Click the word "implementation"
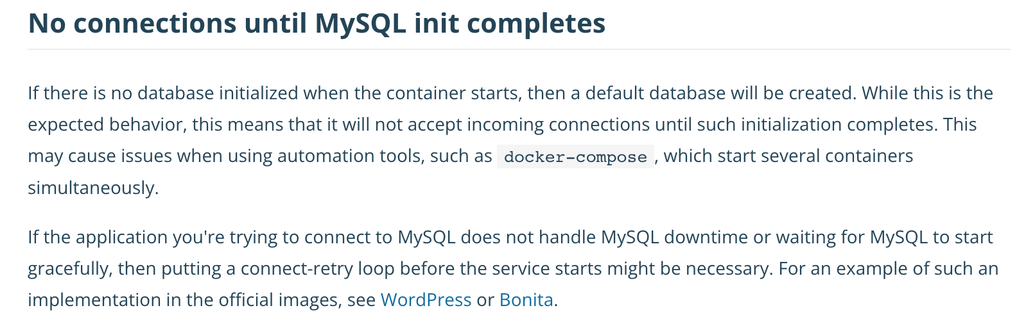This screenshot has width=1026, height=324. (93, 300)
